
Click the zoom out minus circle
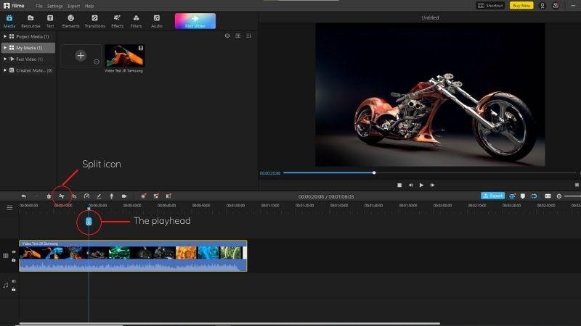pyautogui.click(x=558, y=196)
